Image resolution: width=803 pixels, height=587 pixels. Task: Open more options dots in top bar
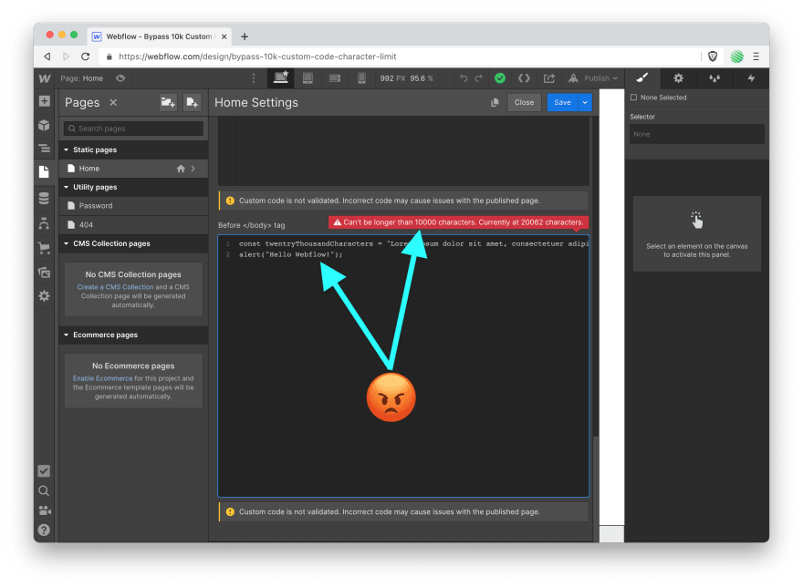(254, 78)
